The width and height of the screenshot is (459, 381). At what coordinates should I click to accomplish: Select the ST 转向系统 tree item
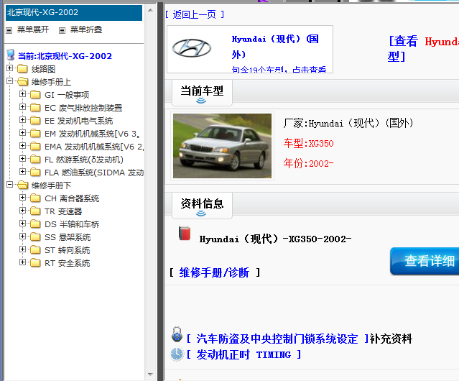tap(68, 250)
